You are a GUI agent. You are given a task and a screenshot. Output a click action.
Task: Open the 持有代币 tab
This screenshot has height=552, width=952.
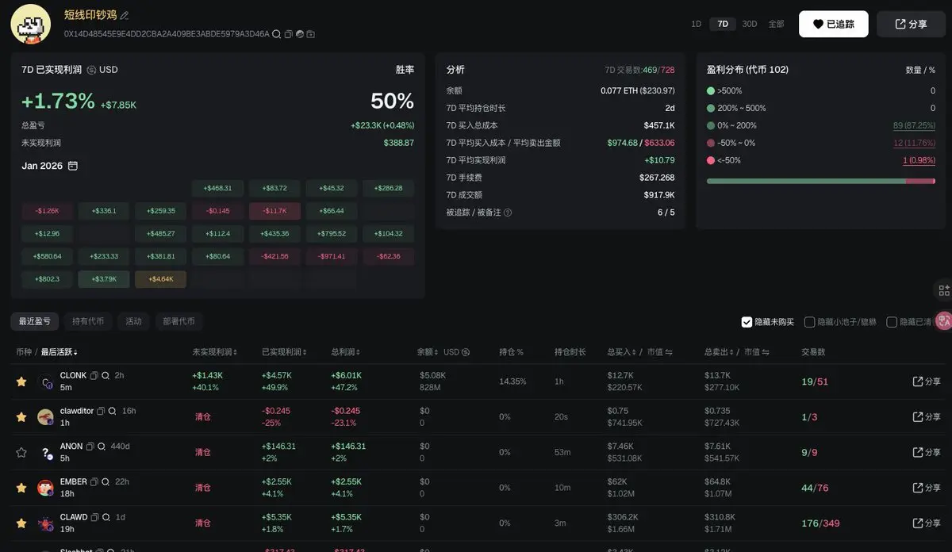tap(88, 321)
